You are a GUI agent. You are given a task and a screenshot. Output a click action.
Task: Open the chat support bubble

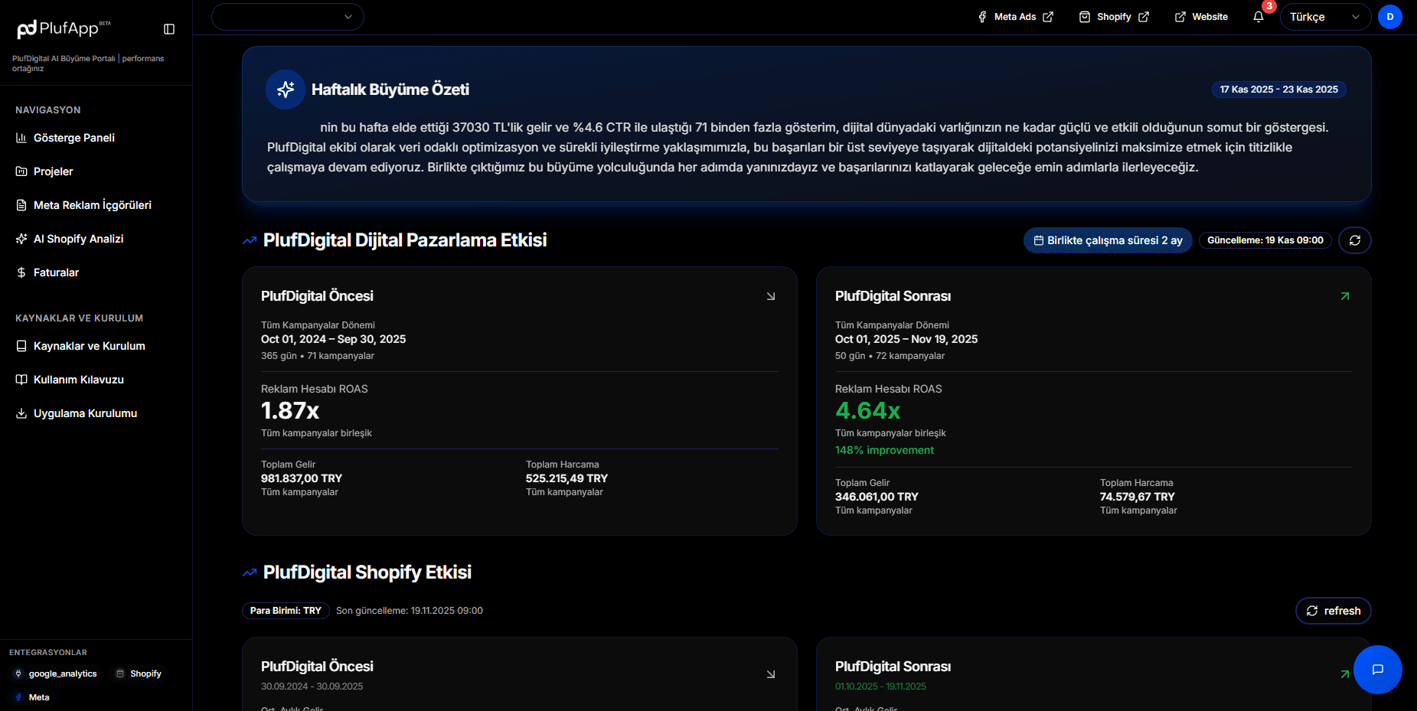click(x=1378, y=670)
